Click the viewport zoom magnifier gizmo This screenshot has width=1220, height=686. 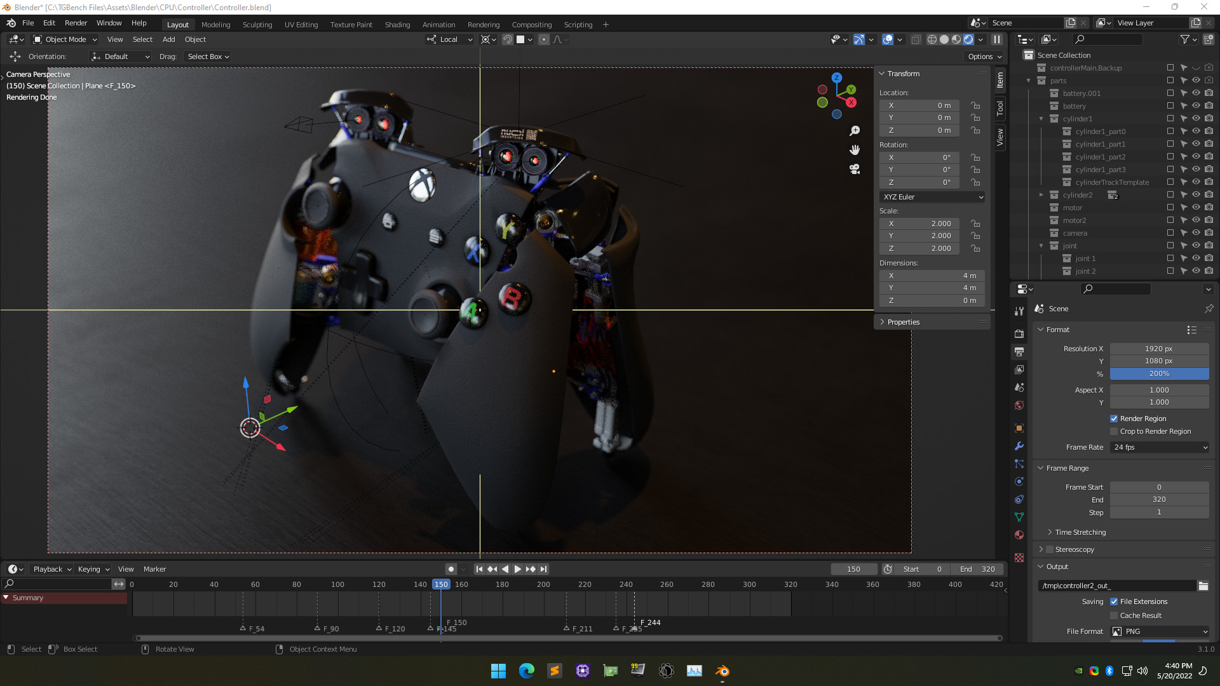click(855, 131)
